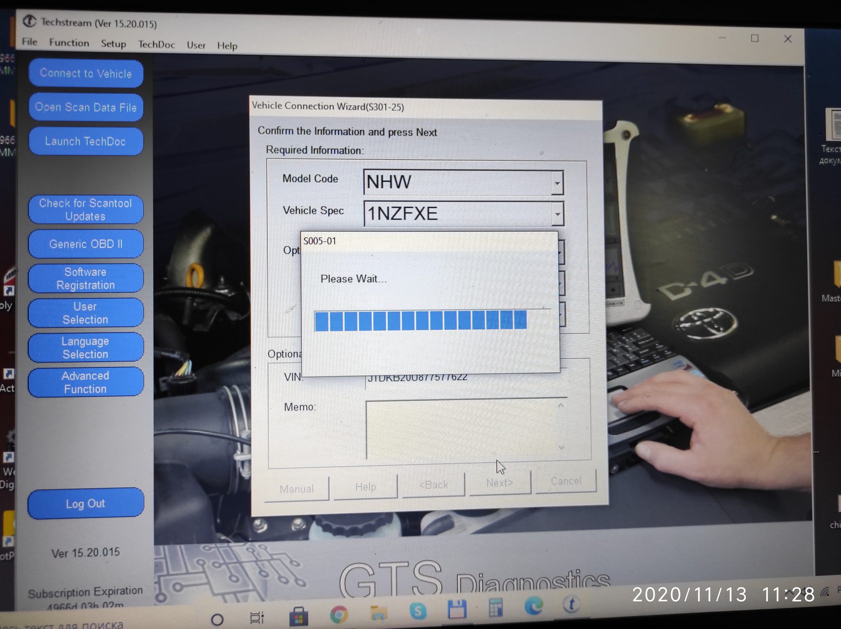Viewport: 841px width, 629px height.
Task: Open Cortana search circle on taskbar
Action: click(217, 619)
